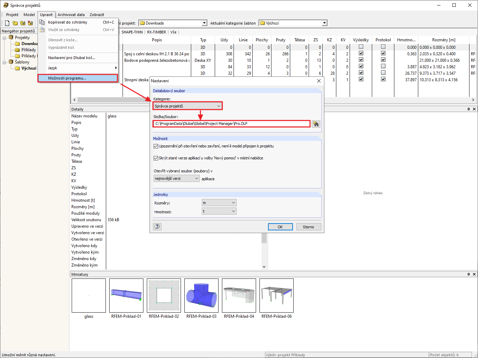Open the nejnovější verzi dropdown
The height and width of the screenshot is (358, 478).
177,178
